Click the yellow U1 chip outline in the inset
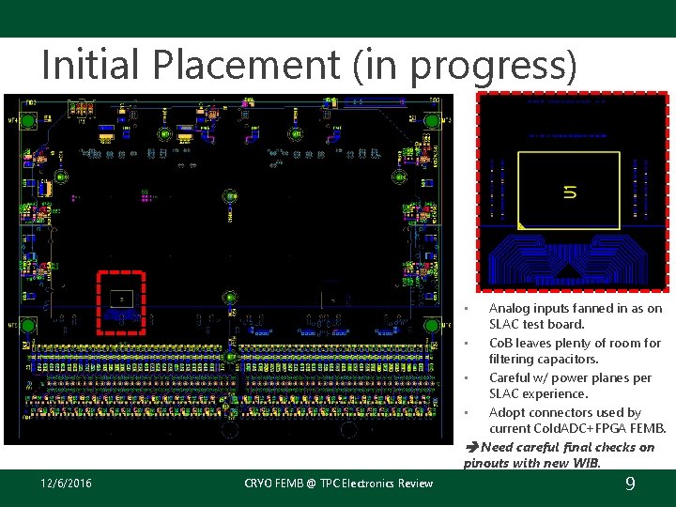 pyautogui.click(x=569, y=191)
